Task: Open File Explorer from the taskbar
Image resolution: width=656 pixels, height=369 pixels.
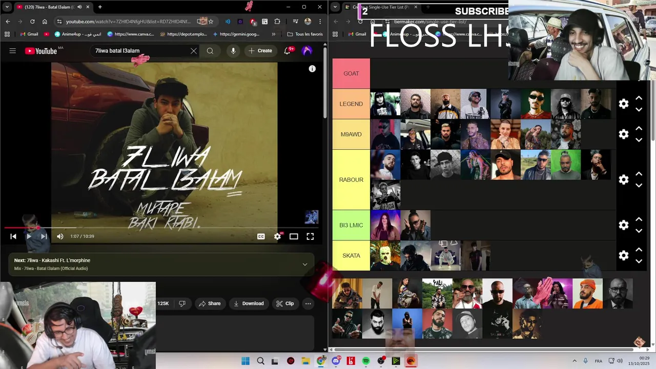Action: pyautogui.click(x=305, y=361)
